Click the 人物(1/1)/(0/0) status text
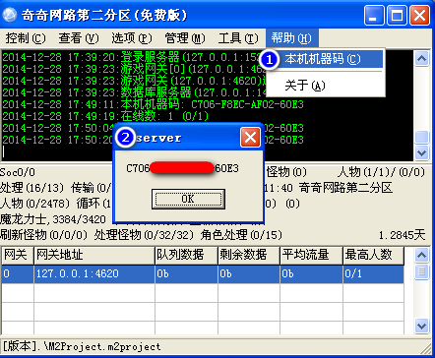Screen dimensions: 435x358 pos(381,172)
